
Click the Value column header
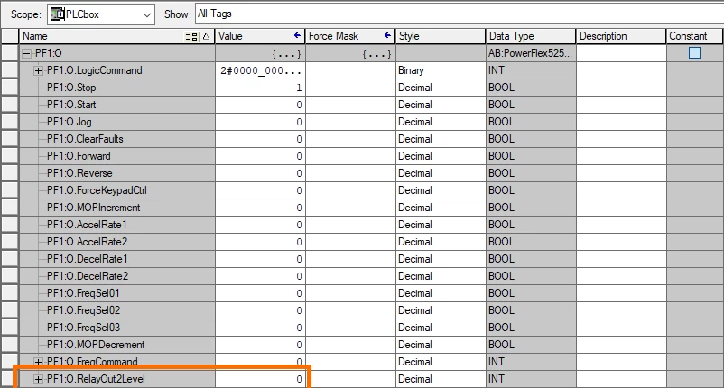click(260, 36)
